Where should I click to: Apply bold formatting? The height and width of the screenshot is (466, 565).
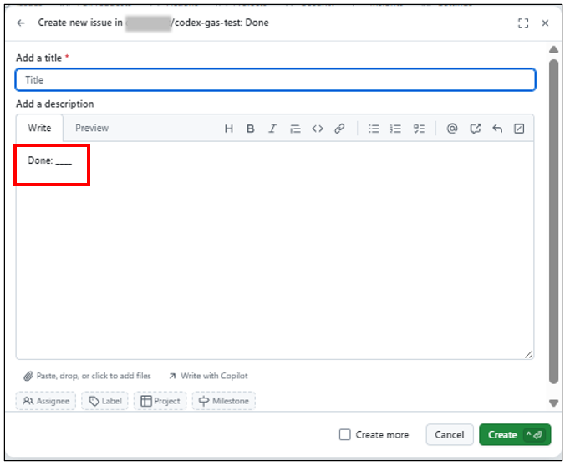(x=251, y=129)
